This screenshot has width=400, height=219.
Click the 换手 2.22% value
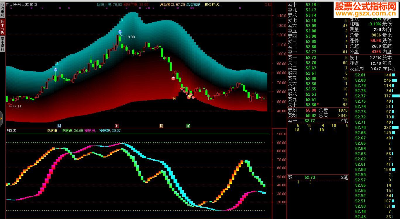[x=375, y=58]
